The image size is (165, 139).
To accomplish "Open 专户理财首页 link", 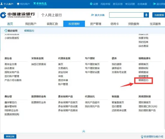I will [92, 64].
